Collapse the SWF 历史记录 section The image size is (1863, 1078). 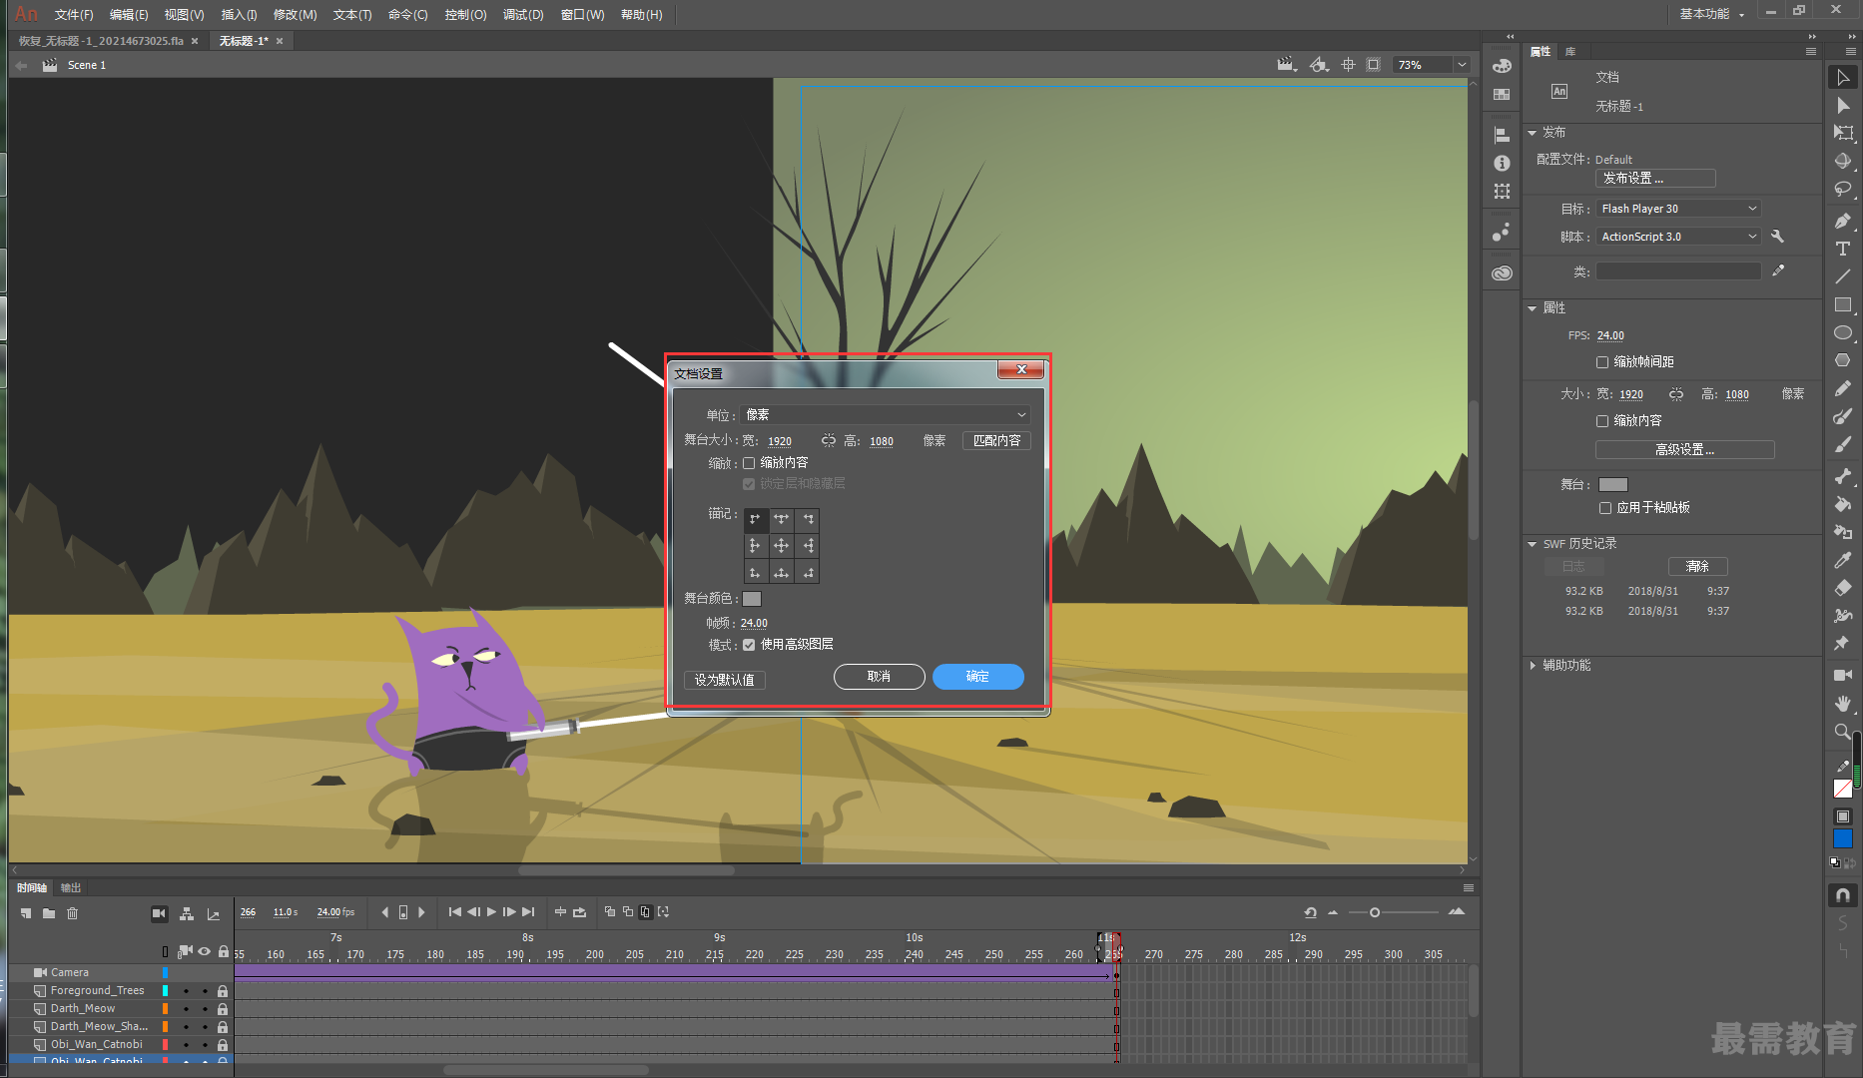tap(1533, 544)
